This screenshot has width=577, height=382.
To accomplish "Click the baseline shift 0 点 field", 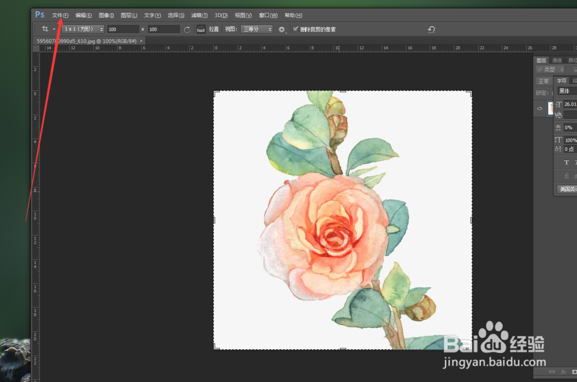I will [x=571, y=149].
